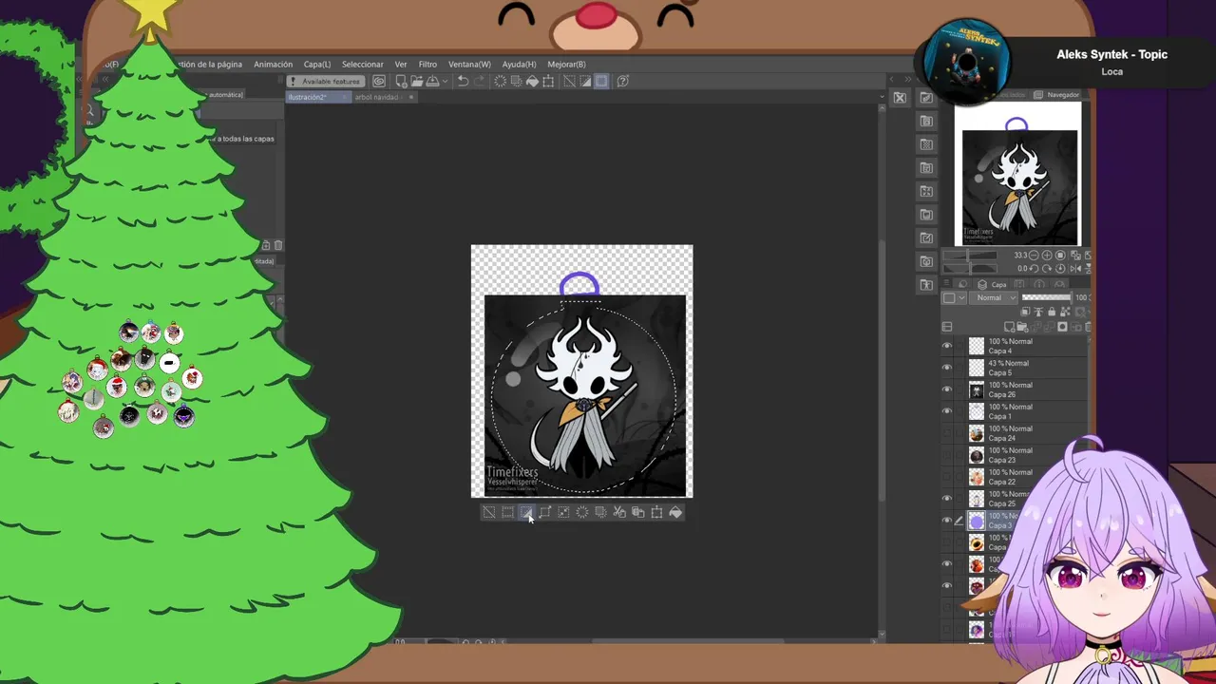The image size is (1216, 684).
Task: Open the Ventana(W) menu
Action: (469, 65)
